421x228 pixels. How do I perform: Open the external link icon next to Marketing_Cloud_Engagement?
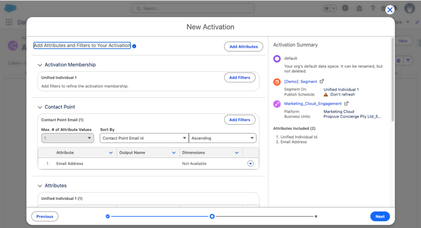[x=346, y=104]
